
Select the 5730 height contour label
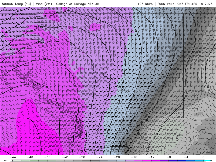pyautogui.click(x=36, y=84)
